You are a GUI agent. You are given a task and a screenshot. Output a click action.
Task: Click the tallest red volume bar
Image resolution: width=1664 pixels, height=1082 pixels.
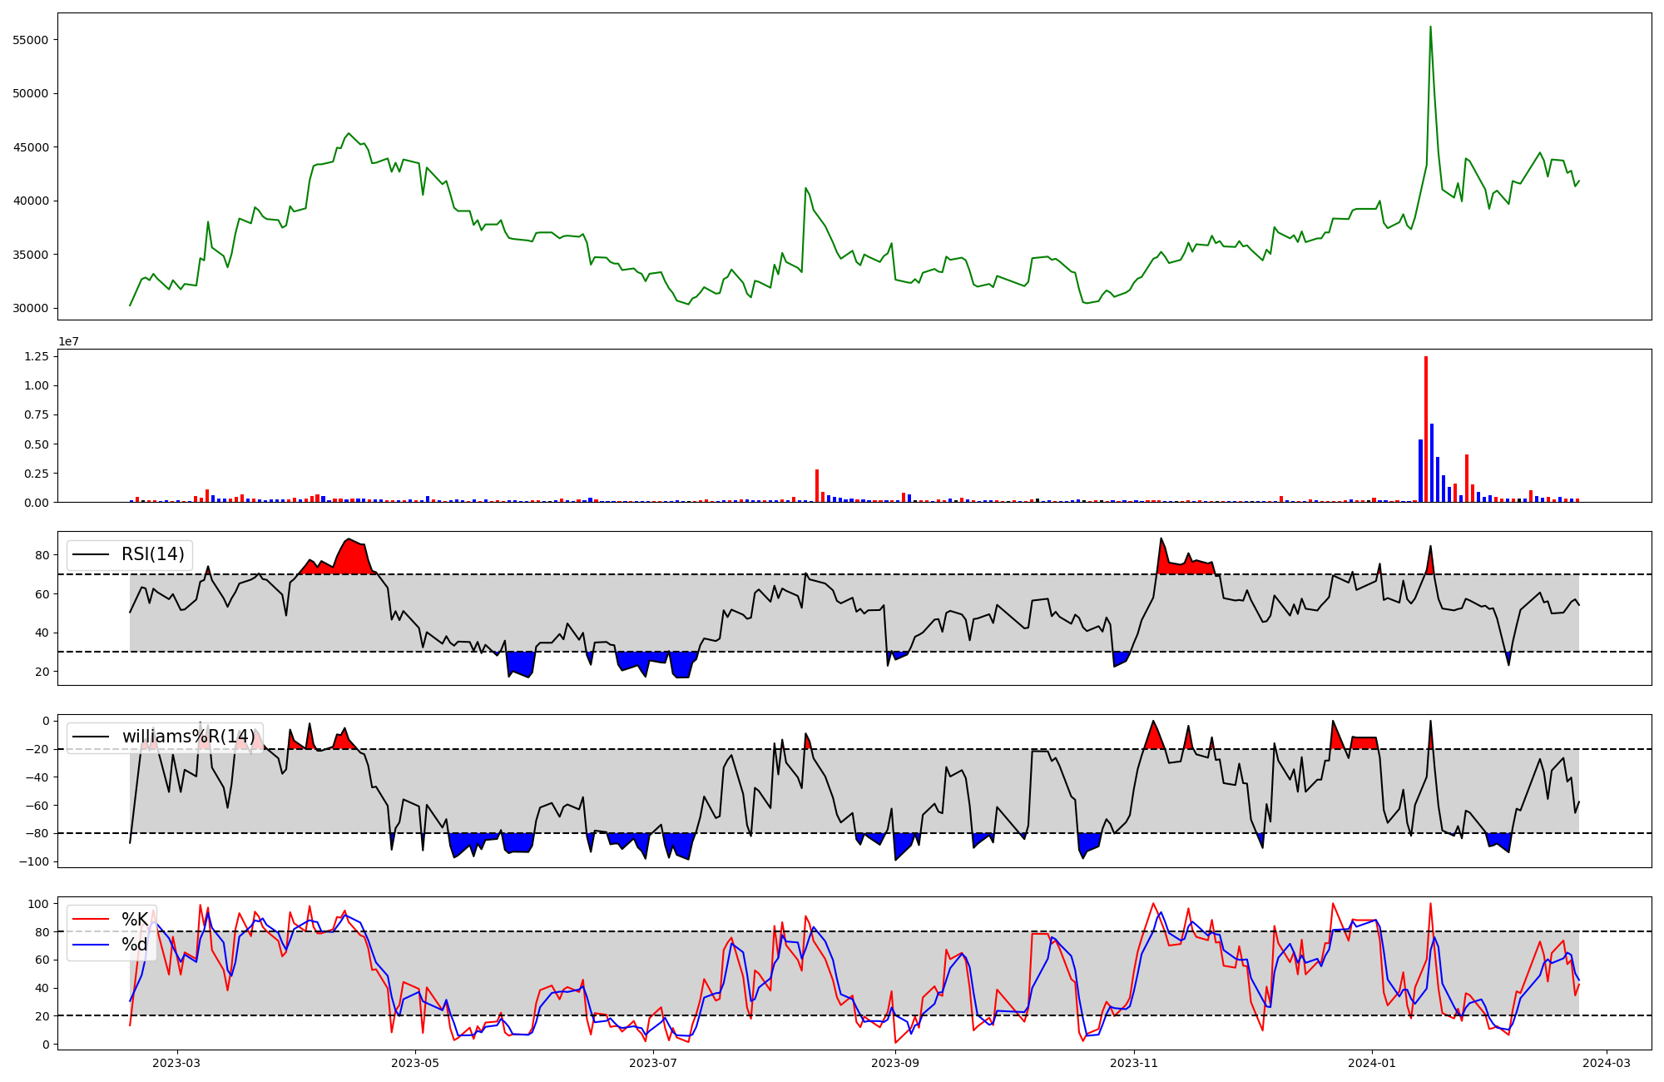[1426, 429]
